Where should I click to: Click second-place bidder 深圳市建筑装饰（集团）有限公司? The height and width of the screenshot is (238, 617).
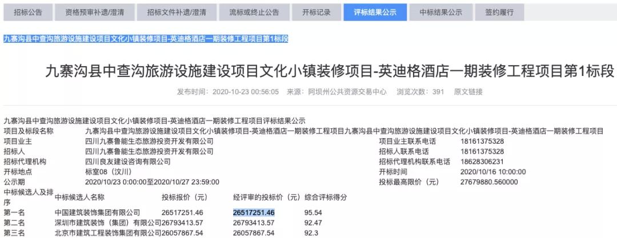tap(108, 223)
